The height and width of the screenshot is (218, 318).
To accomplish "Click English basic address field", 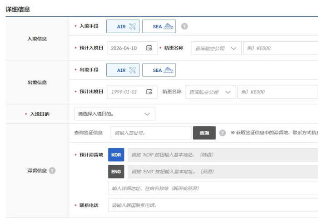I will (223, 172).
